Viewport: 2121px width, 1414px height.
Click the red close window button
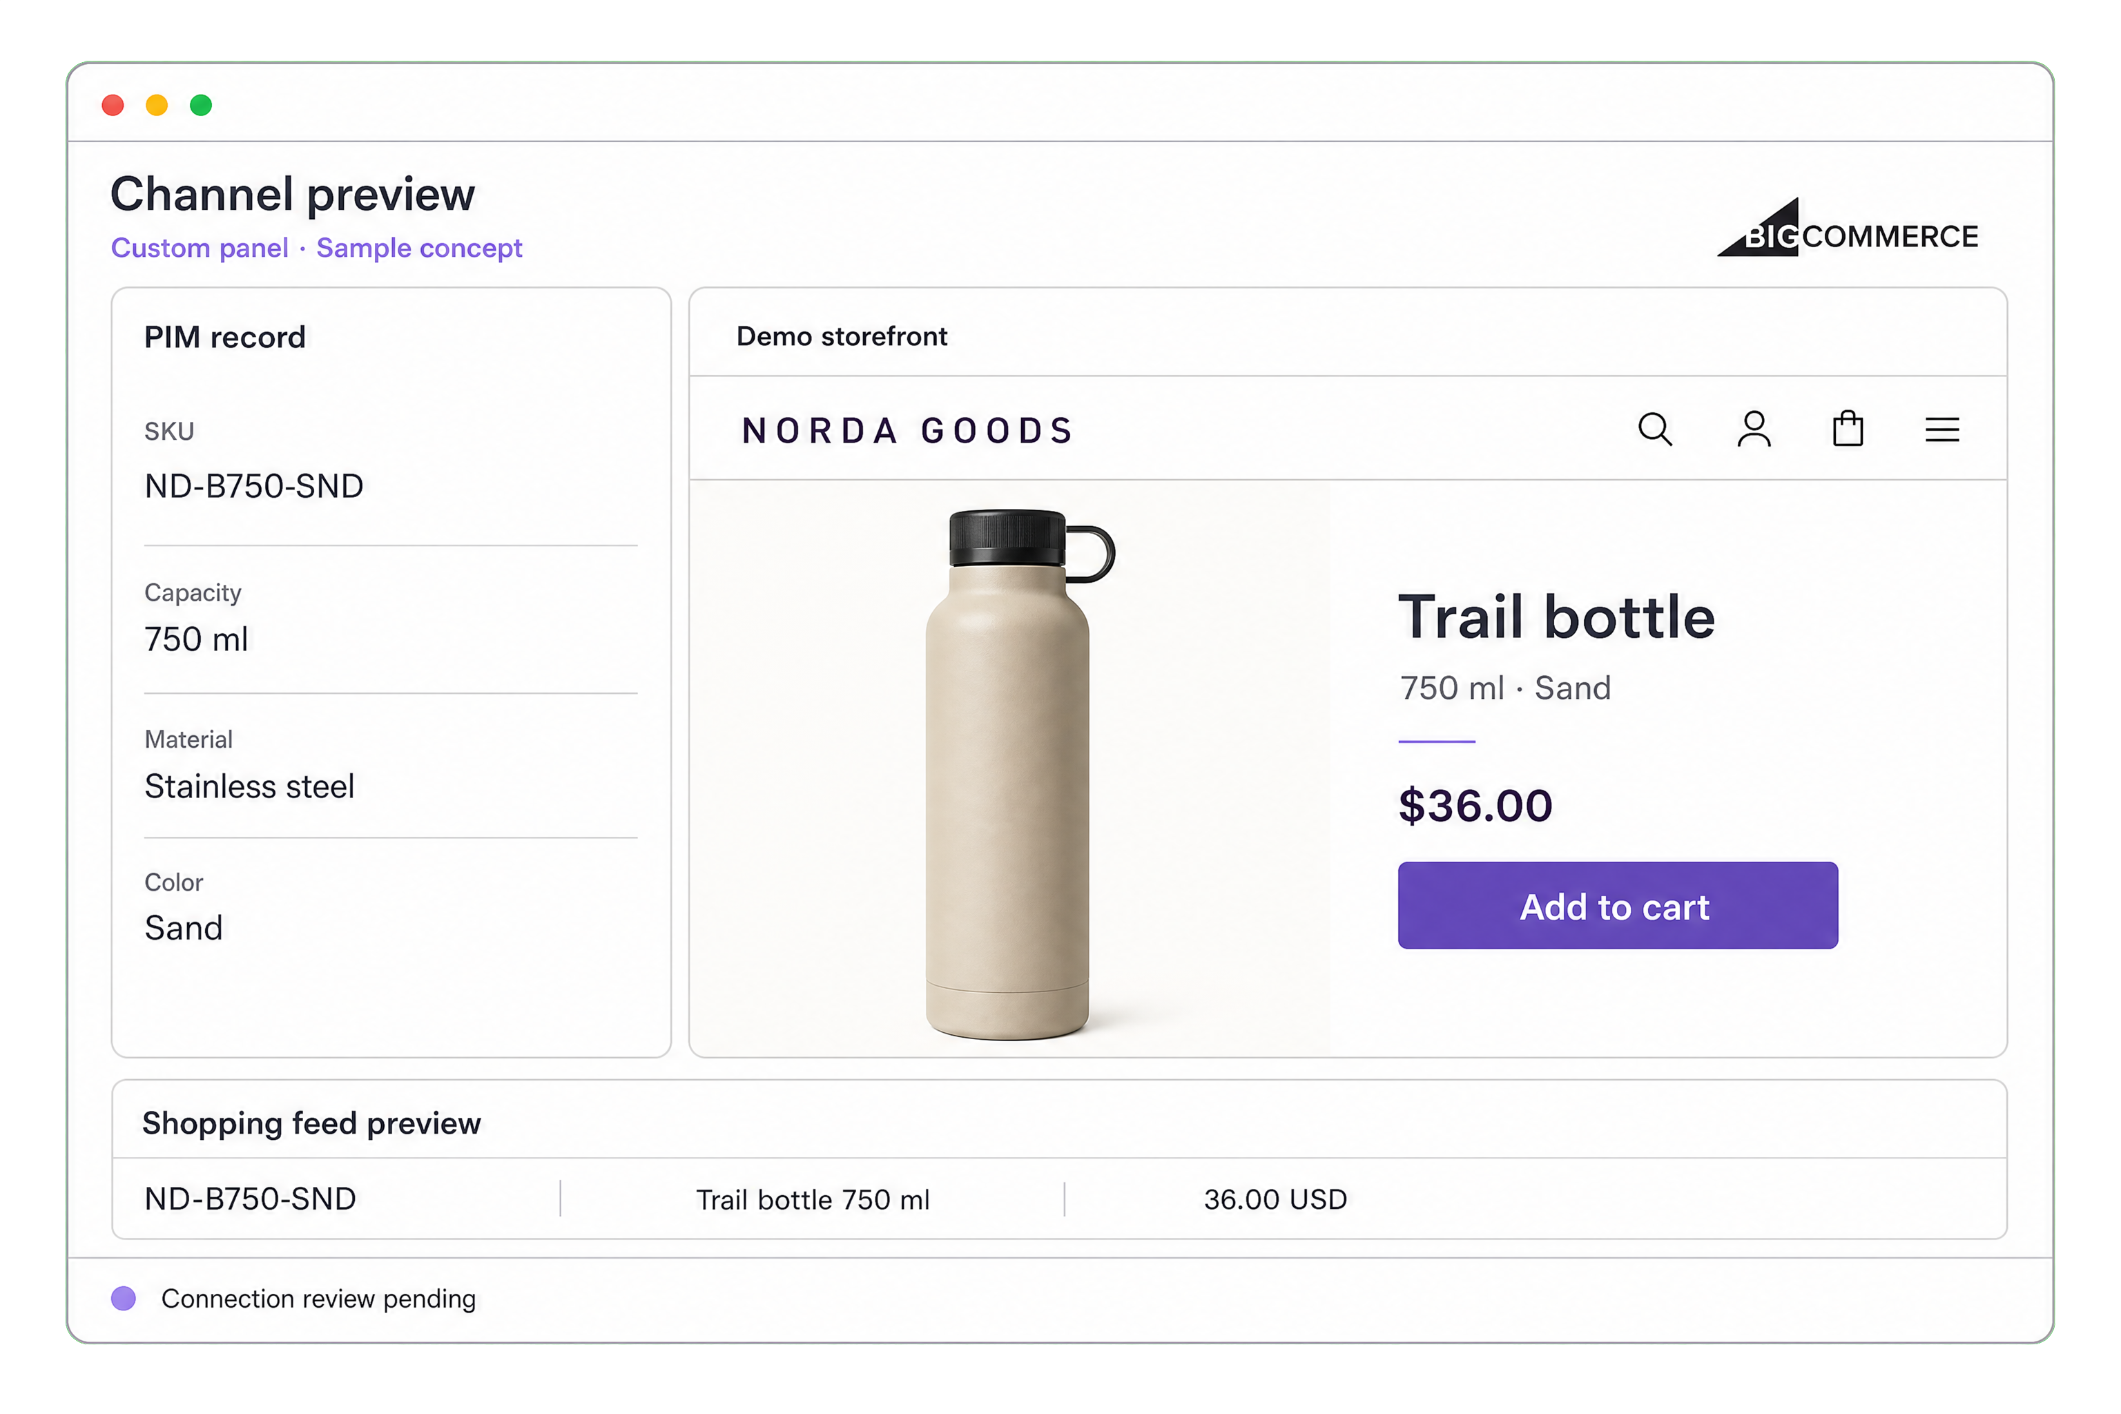pyautogui.click(x=113, y=106)
